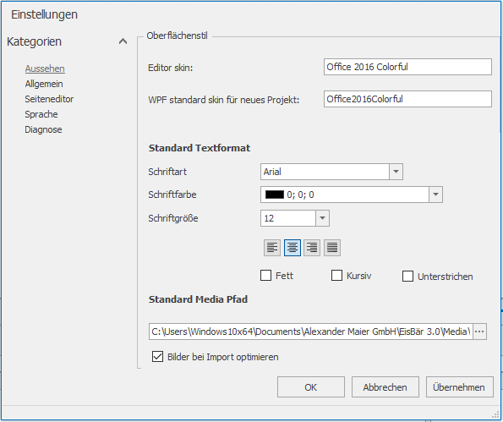The width and height of the screenshot is (503, 422).
Task: Select the Allgemein category
Action: (44, 84)
